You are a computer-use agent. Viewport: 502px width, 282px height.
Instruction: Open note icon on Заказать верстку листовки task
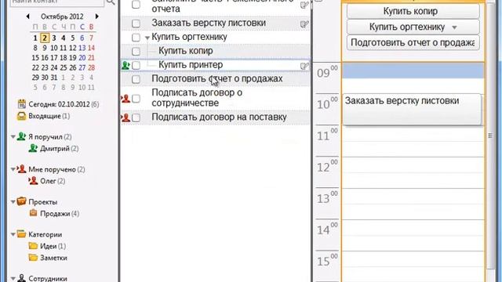[304, 23]
